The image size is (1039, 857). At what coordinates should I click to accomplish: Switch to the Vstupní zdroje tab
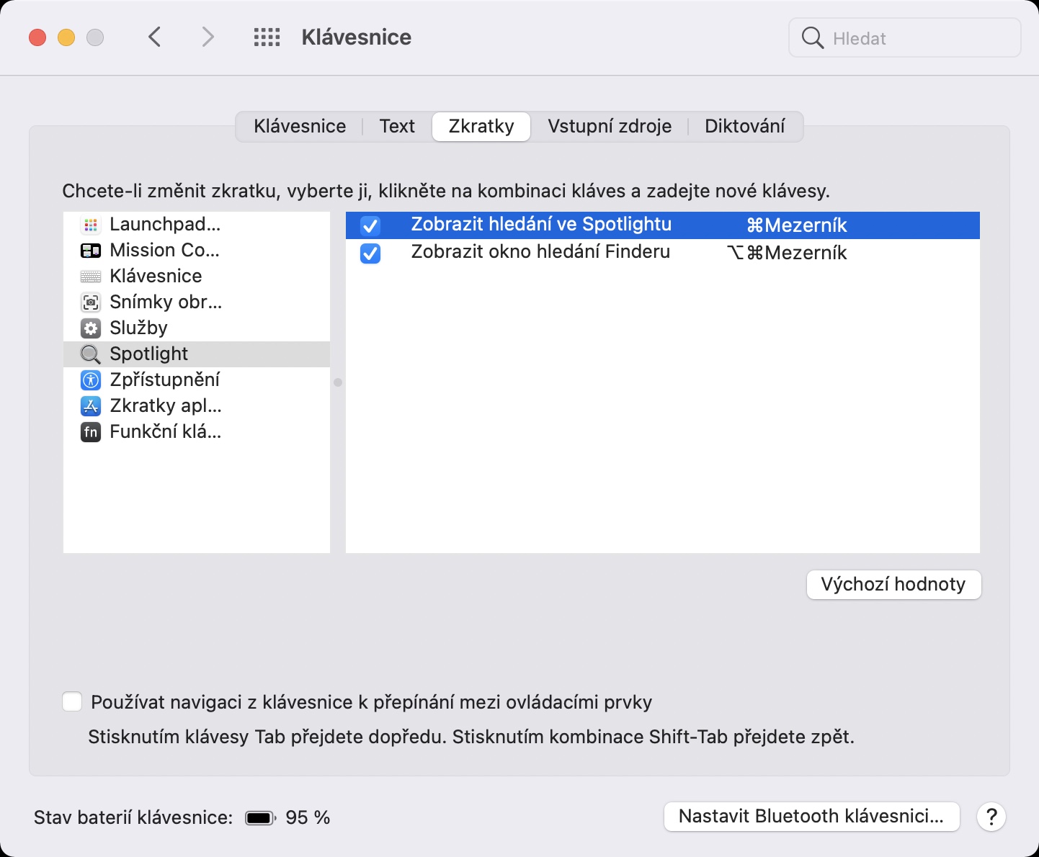point(610,127)
